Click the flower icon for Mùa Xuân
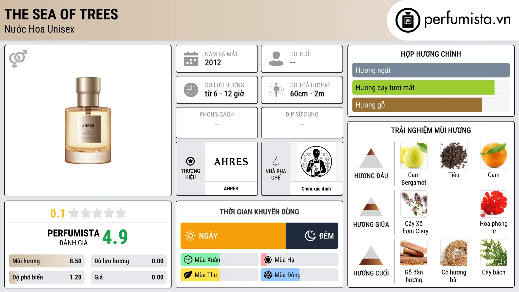This screenshot has height=292, width=519. point(188,260)
